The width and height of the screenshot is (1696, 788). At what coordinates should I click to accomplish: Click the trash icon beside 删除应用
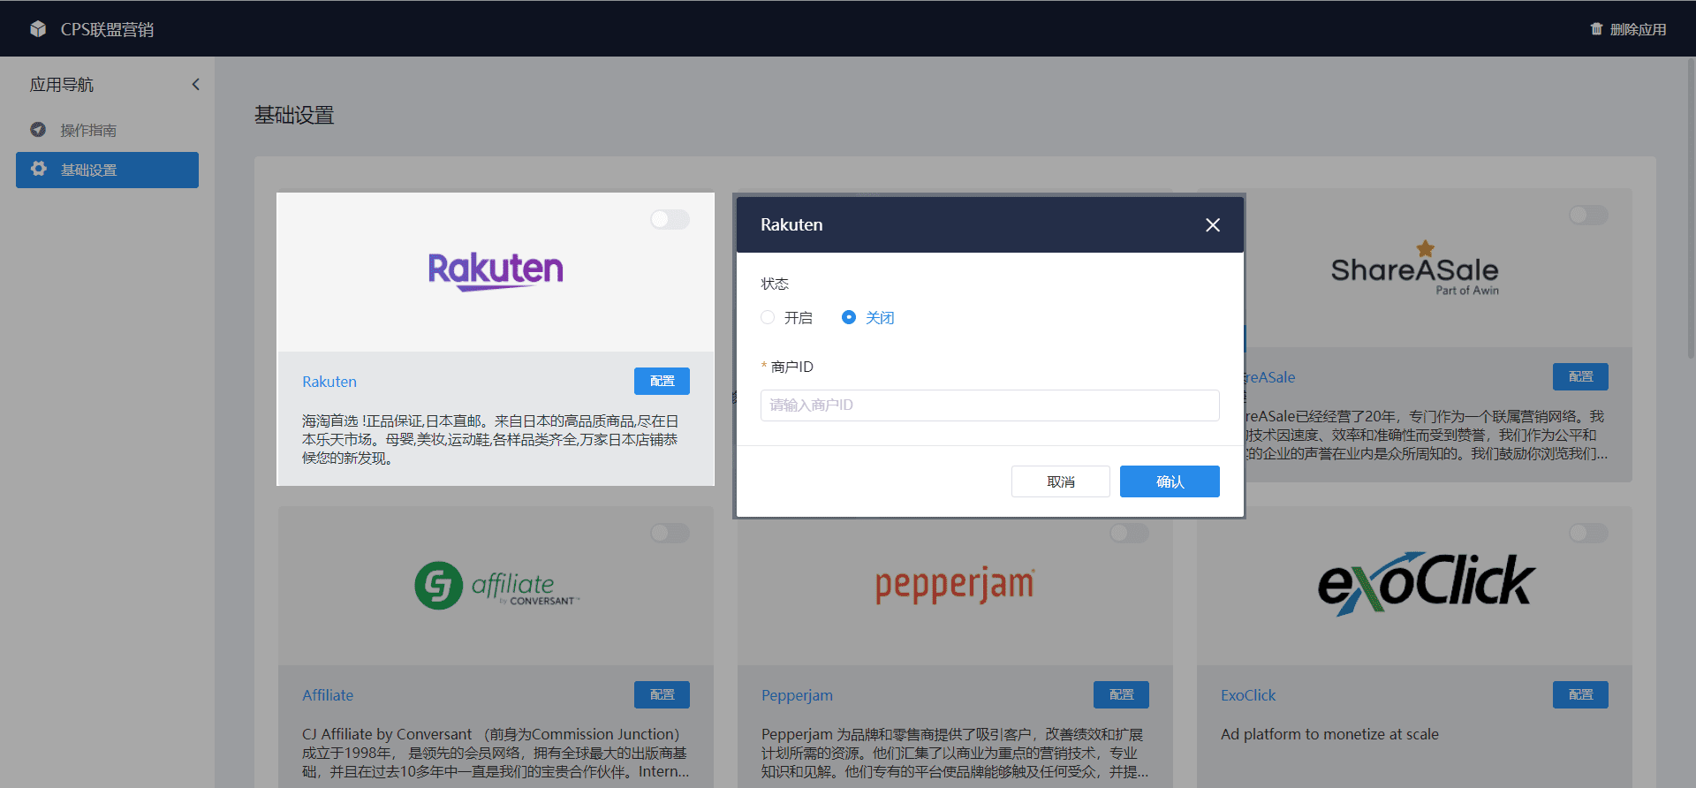pyautogui.click(x=1596, y=29)
